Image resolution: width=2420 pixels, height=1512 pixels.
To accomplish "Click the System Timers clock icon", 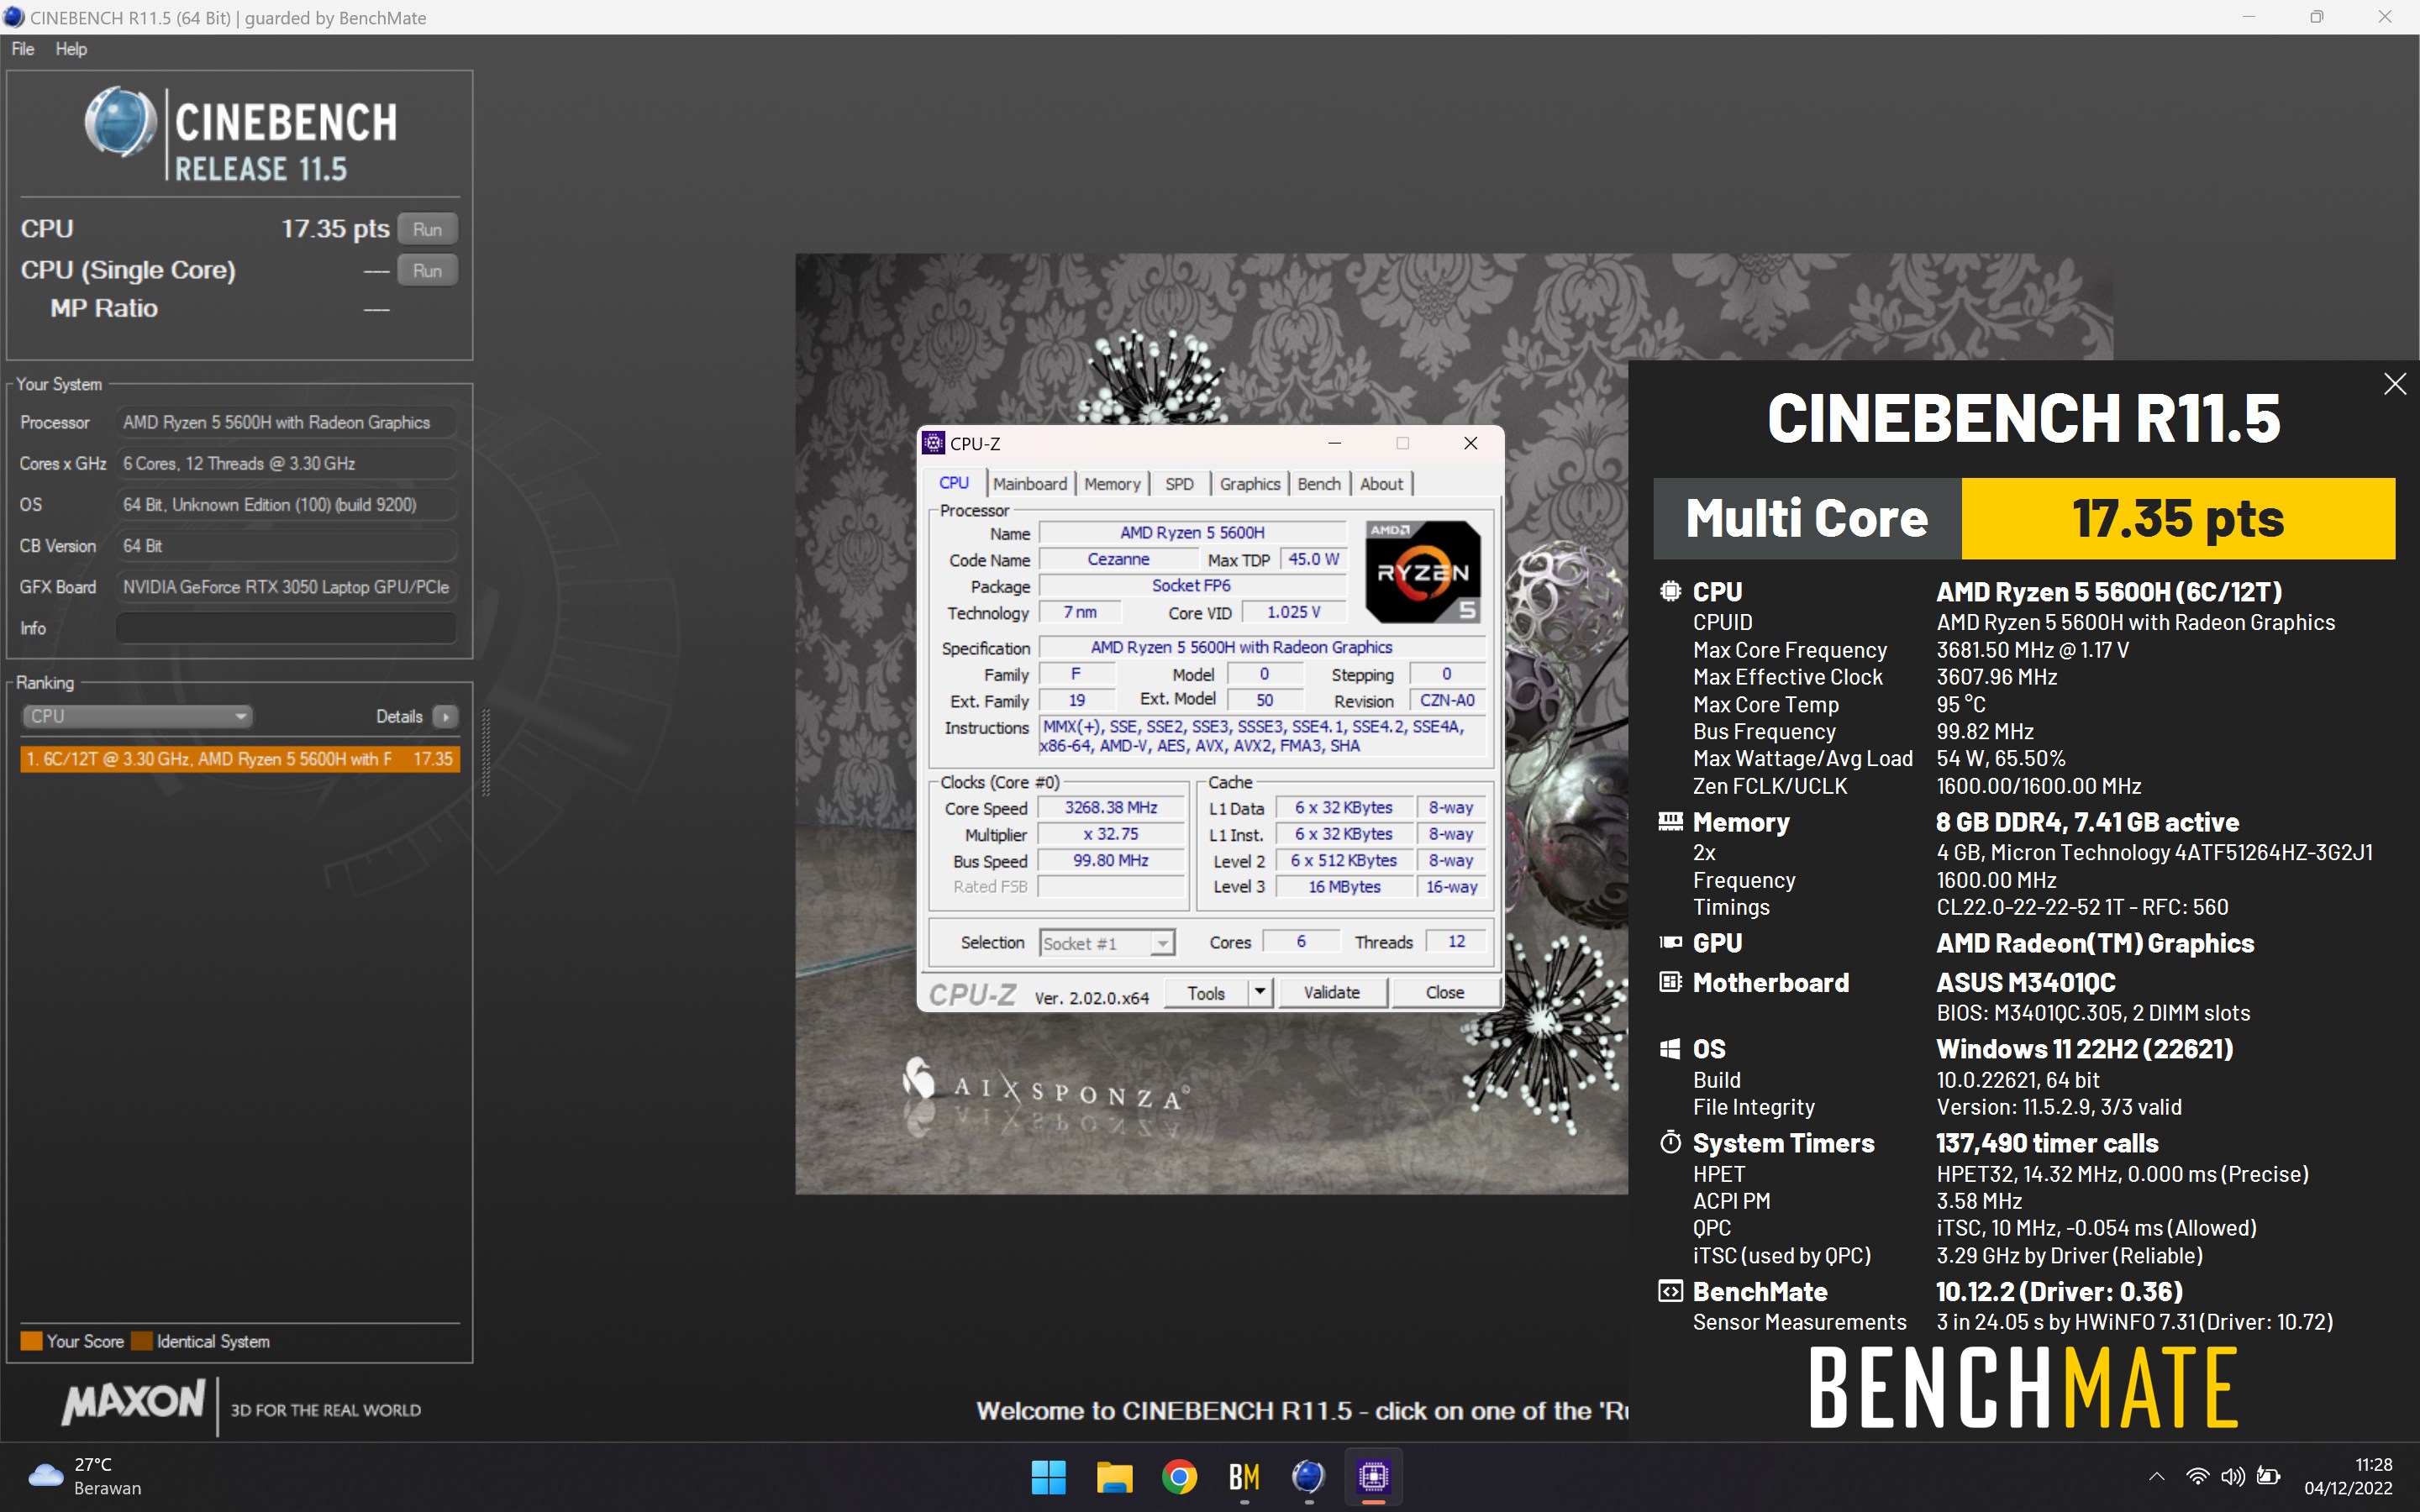I will click(x=1670, y=1142).
